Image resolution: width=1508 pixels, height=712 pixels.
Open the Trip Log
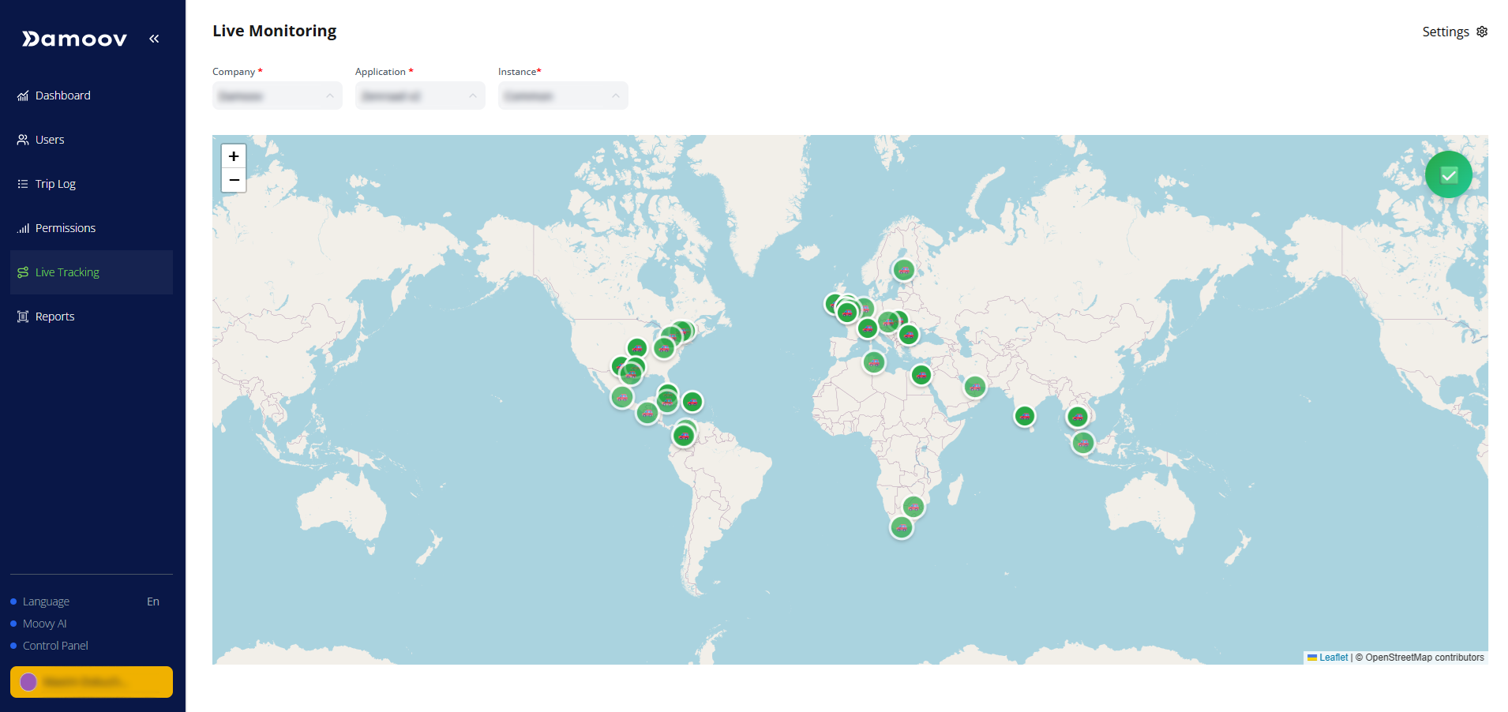(92, 184)
